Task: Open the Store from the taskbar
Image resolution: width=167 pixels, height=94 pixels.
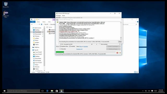Action: click(x=57, y=91)
